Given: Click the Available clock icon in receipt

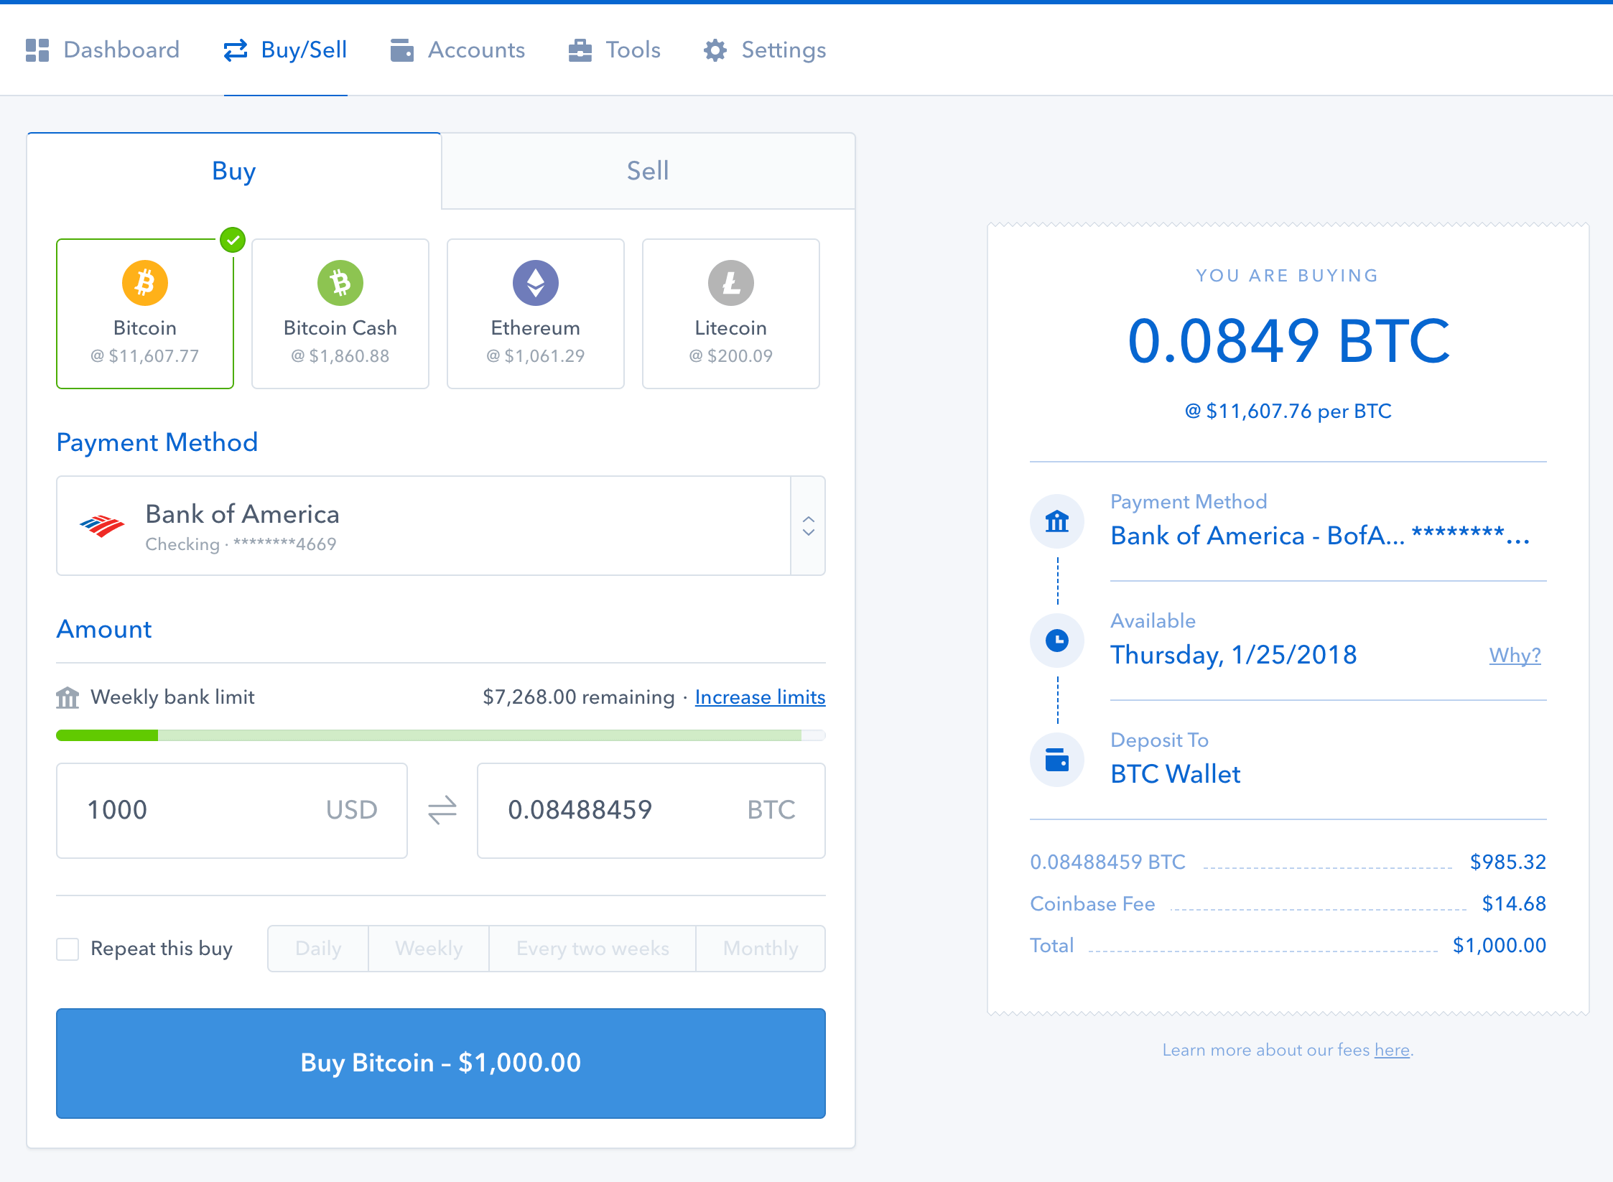Looking at the screenshot, I should tap(1057, 641).
